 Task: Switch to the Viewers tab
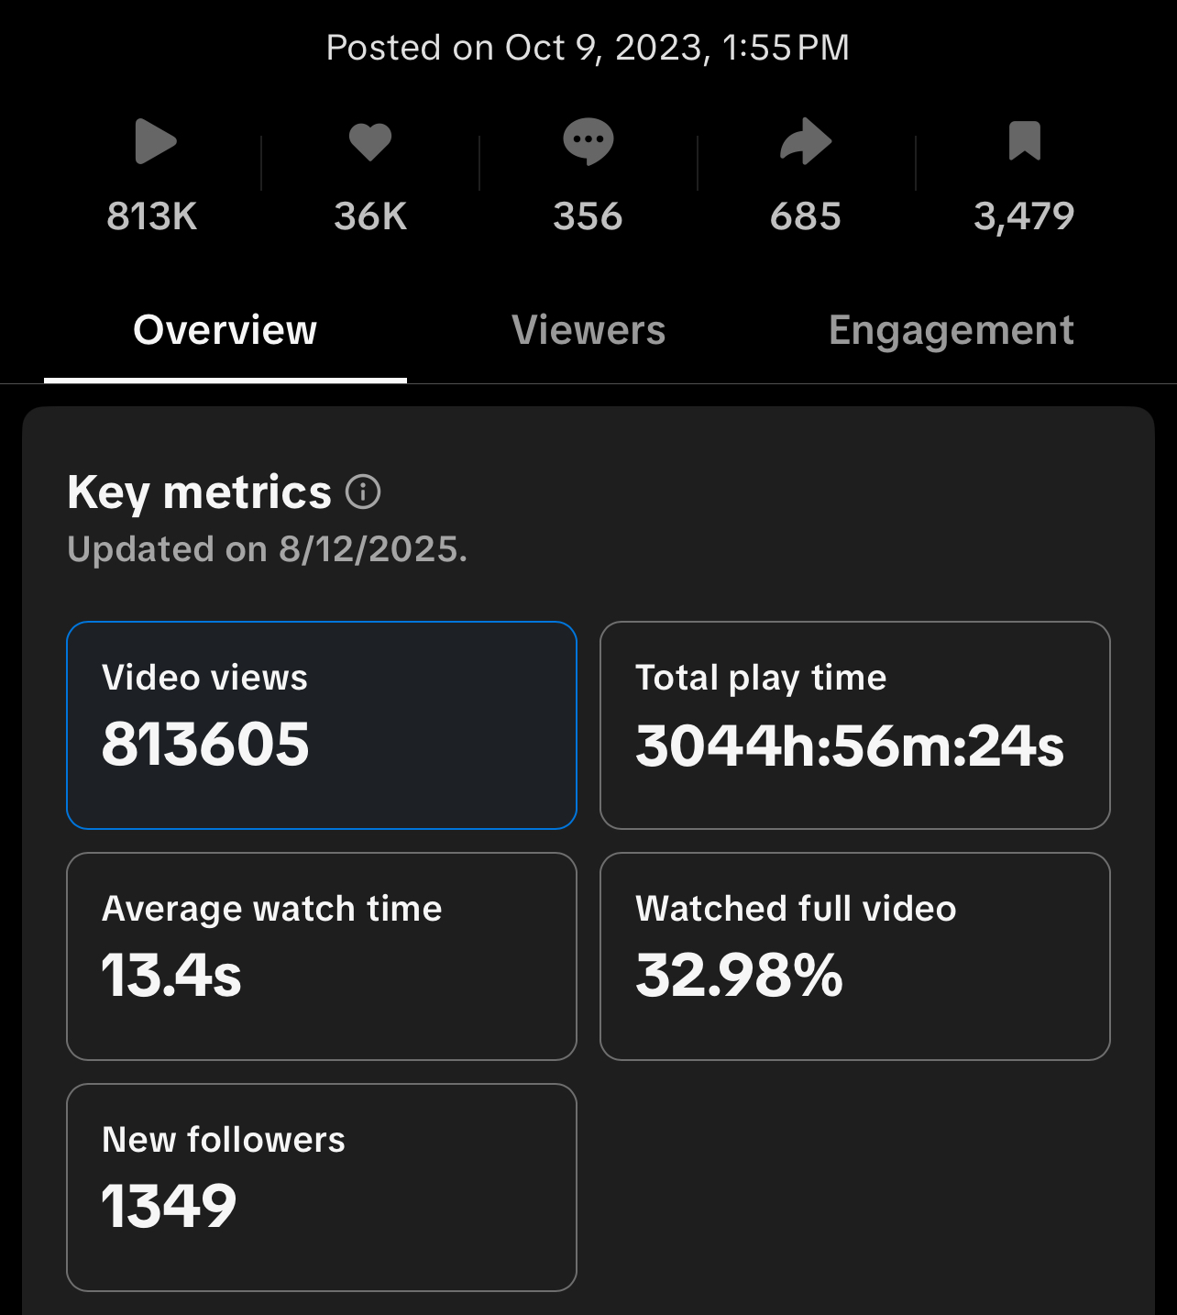click(588, 330)
